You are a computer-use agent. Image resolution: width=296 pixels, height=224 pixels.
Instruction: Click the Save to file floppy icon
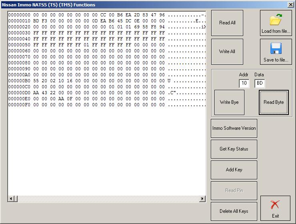pyautogui.click(x=276, y=49)
